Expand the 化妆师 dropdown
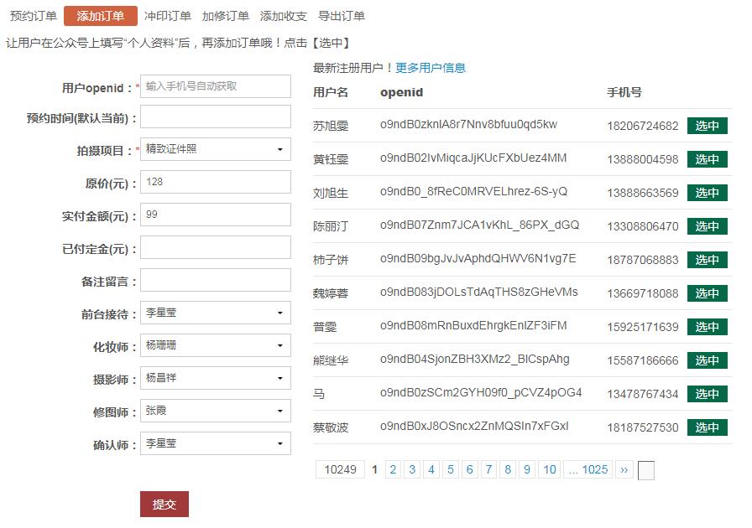 click(x=216, y=346)
